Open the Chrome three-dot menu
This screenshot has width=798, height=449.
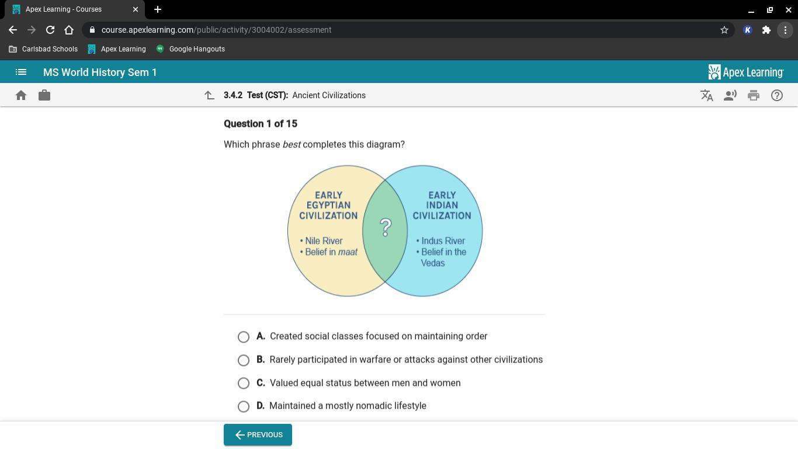pyautogui.click(x=785, y=30)
